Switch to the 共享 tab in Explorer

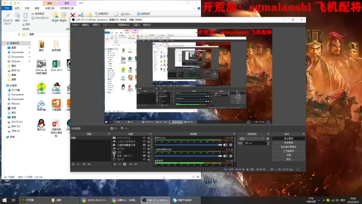(27, 8)
